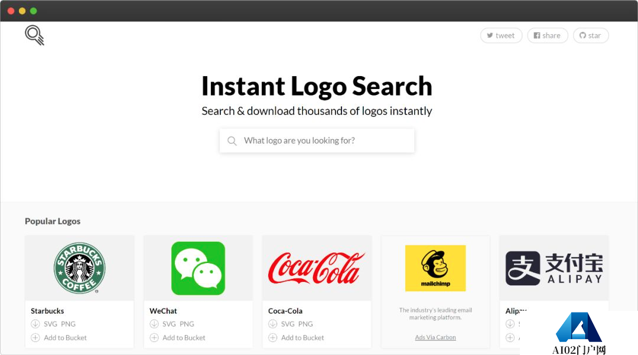Viewport: 638px width, 355px height.
Task: Open the Ads Via Carbon link
Action: [435, 337]
